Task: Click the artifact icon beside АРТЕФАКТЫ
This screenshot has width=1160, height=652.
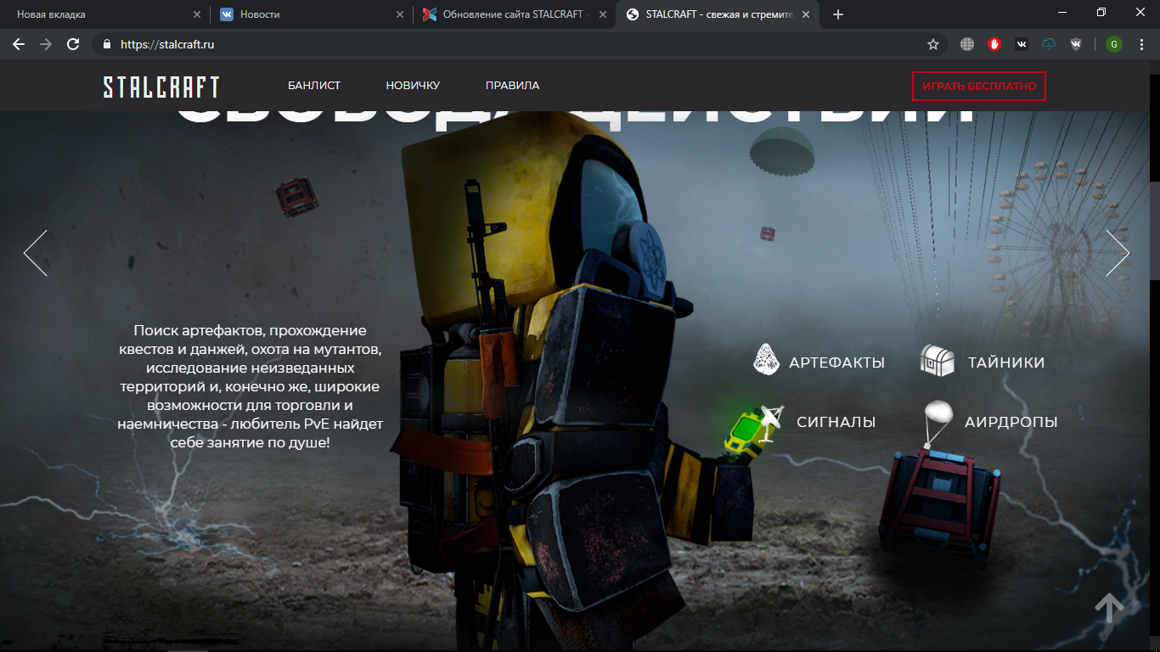Action: [x=767, y=359]
